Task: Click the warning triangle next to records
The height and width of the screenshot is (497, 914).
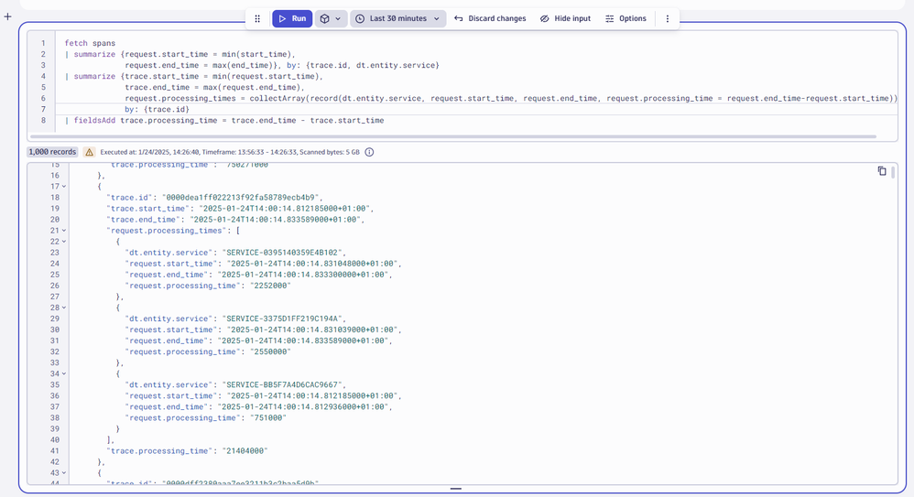Action: click(90, 152)
